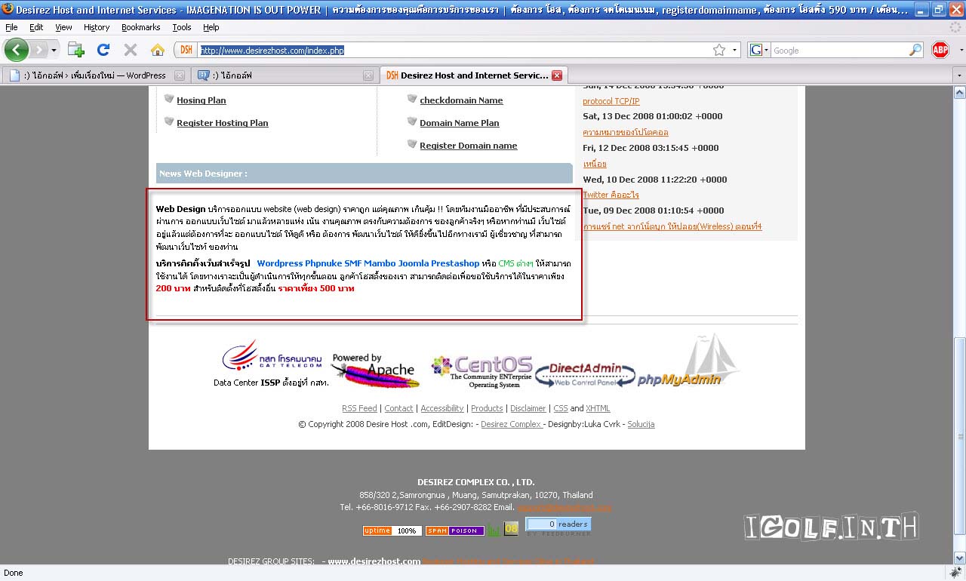Viewport: 966px width, 581px height.
Task: Click the Firefox icon in the title bar
Action: [8, 9]
